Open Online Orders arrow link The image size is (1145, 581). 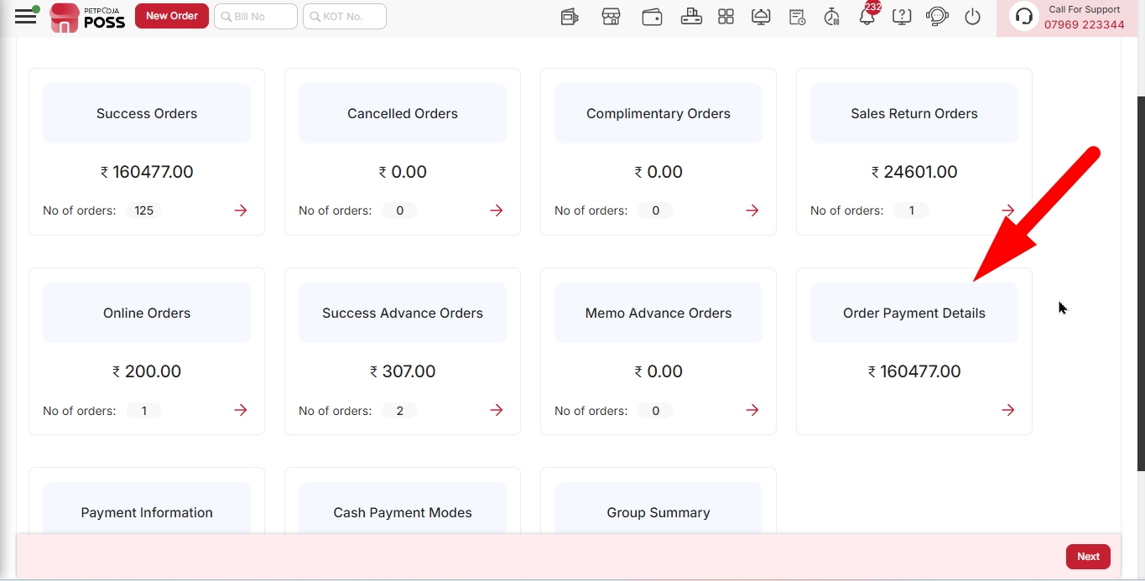[241, 410]
